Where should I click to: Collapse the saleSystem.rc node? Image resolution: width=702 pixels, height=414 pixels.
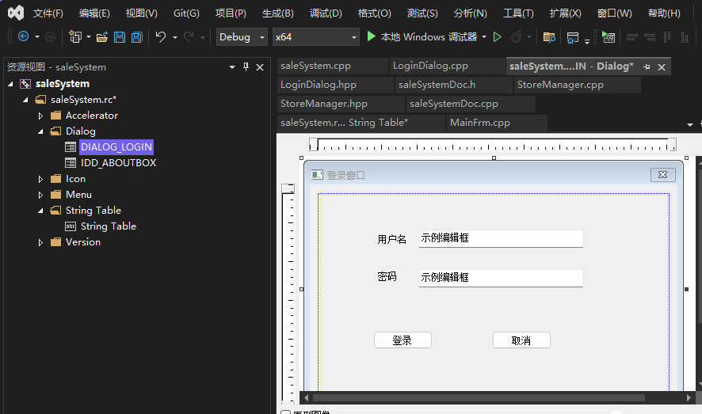pyautogui.click(x=25, y=100)
